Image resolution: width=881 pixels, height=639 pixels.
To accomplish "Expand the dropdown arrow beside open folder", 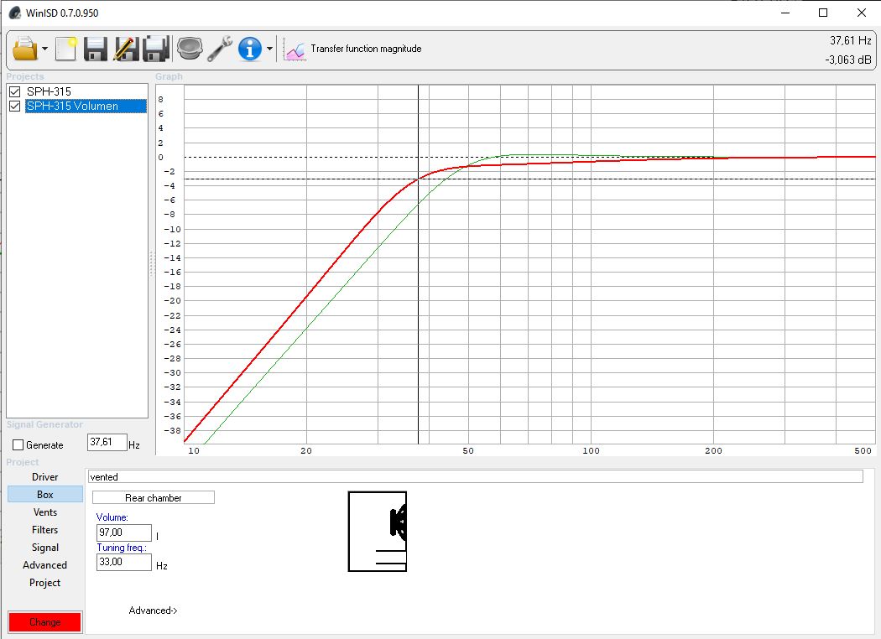I will pos(44,49).
